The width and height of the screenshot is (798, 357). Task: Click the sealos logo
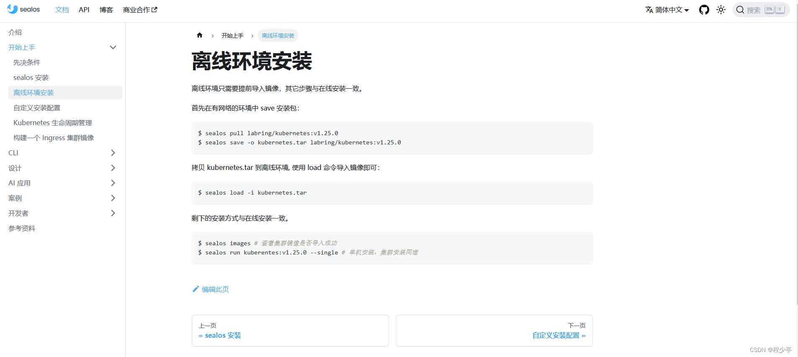23,9
